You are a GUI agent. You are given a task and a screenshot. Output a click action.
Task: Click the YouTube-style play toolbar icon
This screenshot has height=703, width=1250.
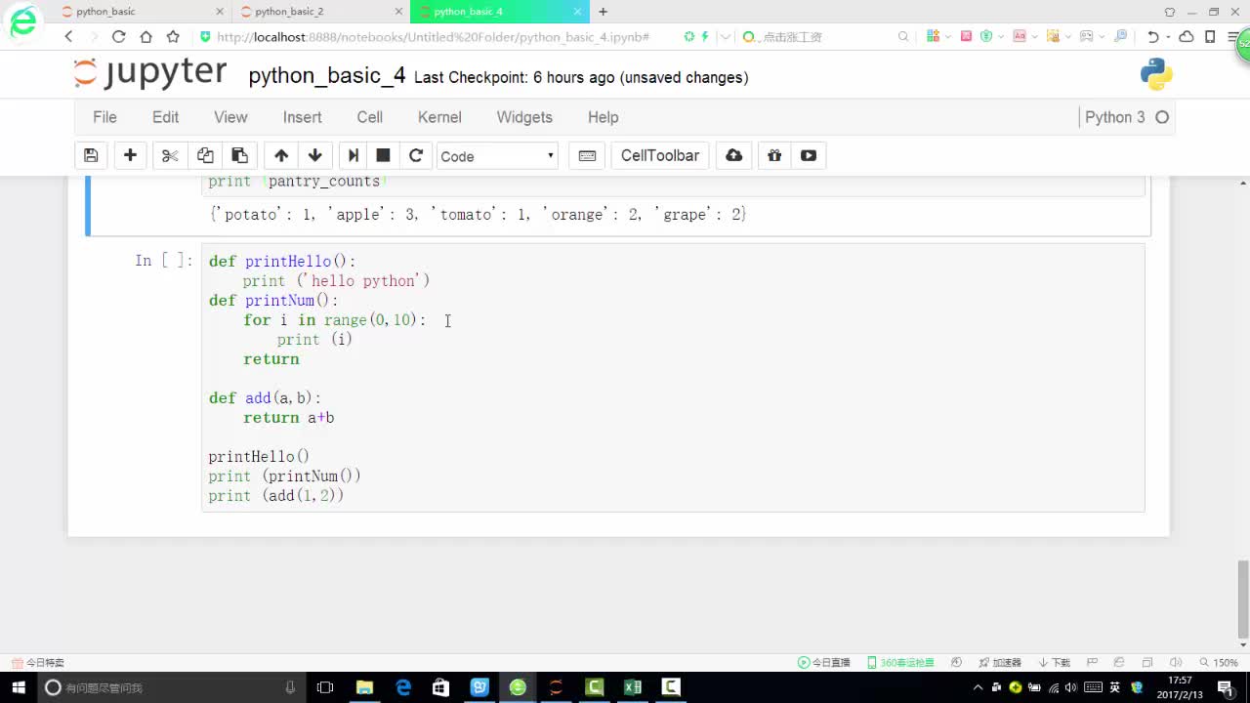pos(809,155)
